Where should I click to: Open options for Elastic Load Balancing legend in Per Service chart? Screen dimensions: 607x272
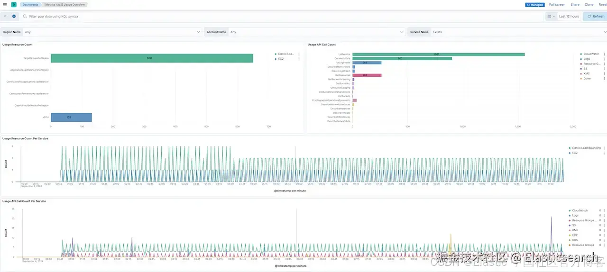(x=604, y=148)
